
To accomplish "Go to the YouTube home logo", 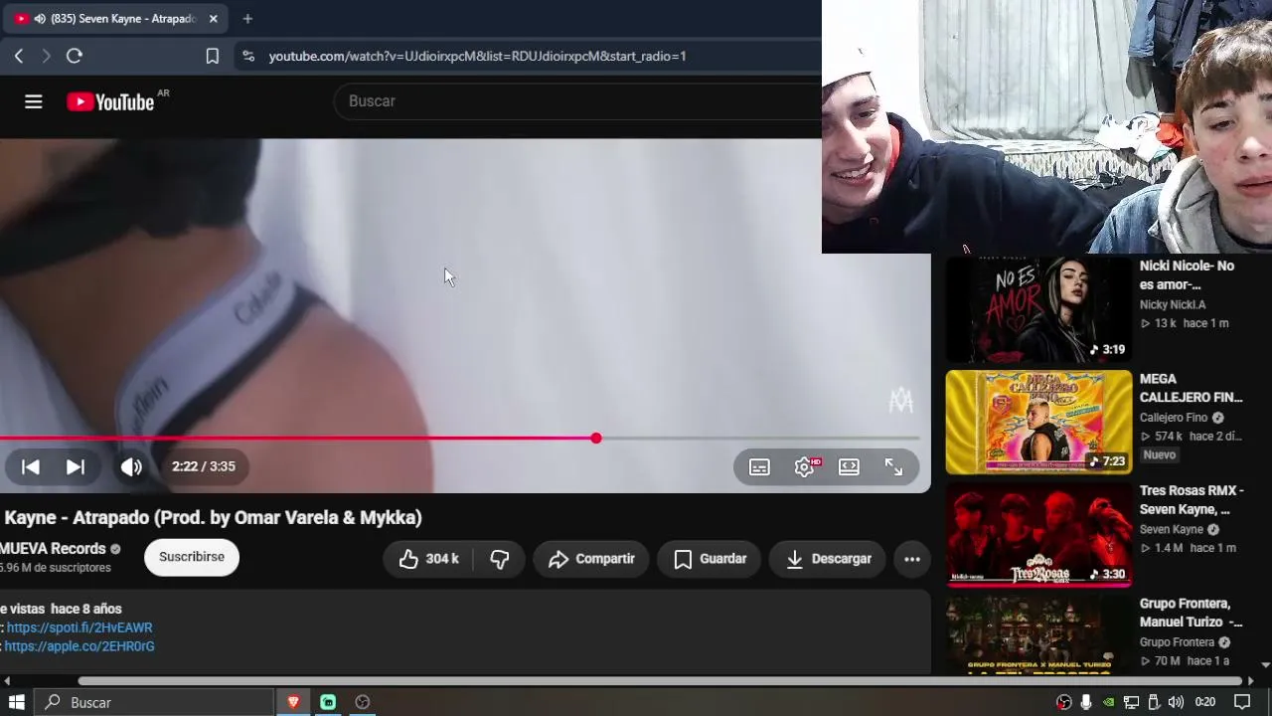I will click(110, 101).
